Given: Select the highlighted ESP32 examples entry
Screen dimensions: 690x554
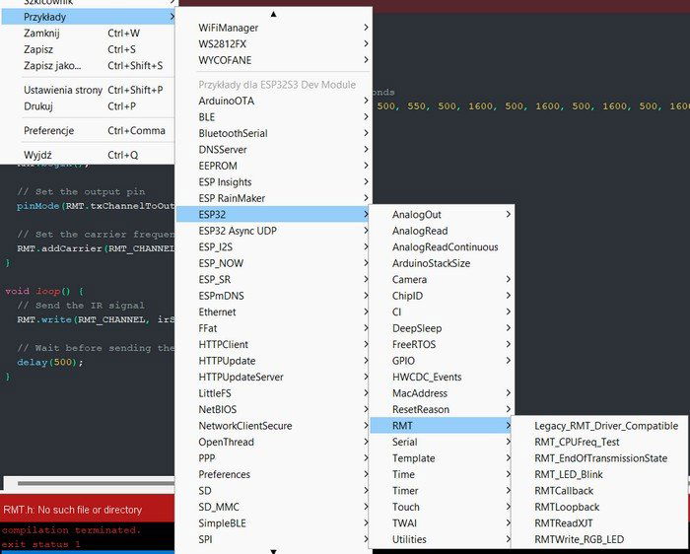Looking at the screenshot, I should pyautogui.click(x=273, y=215).
